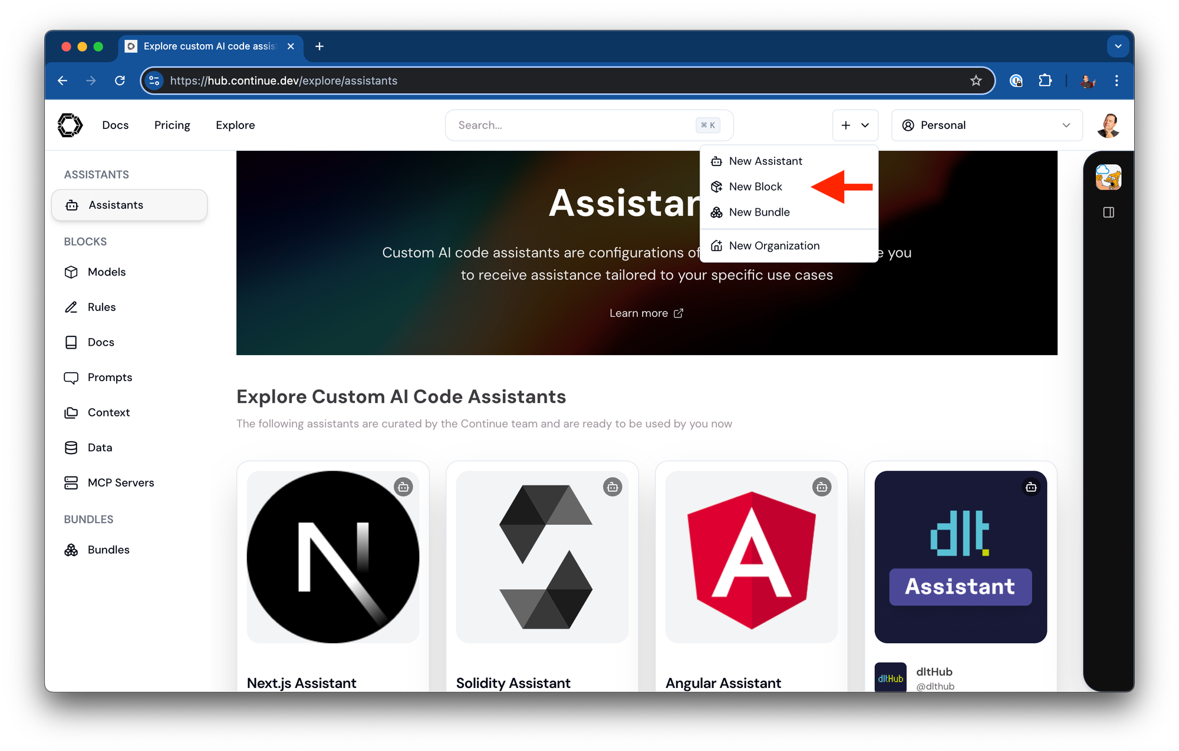Select New Assistant from the menu

765,161
